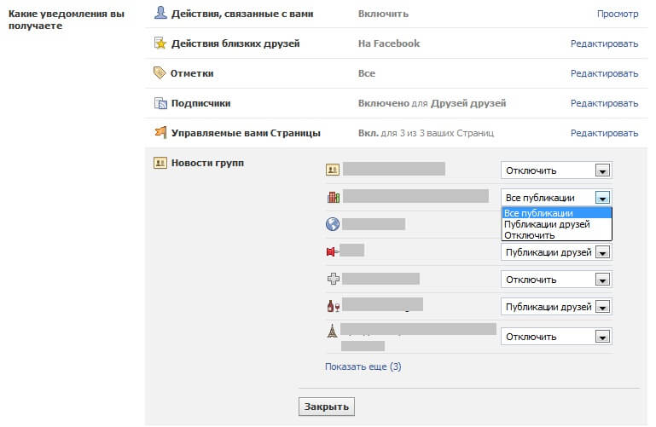Choose Публикации друзей in the open dropdown list
This screenshot has height=427, width=656.
coord(547,224)
